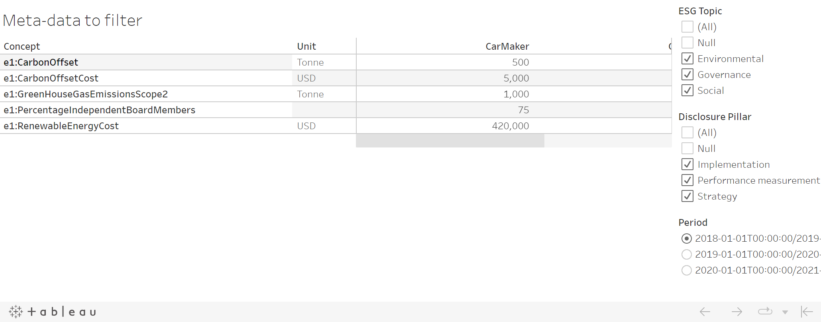Click the Undo left-arrow icon
The height and width of the screenshot is (322, 821).
pos(705,312)
